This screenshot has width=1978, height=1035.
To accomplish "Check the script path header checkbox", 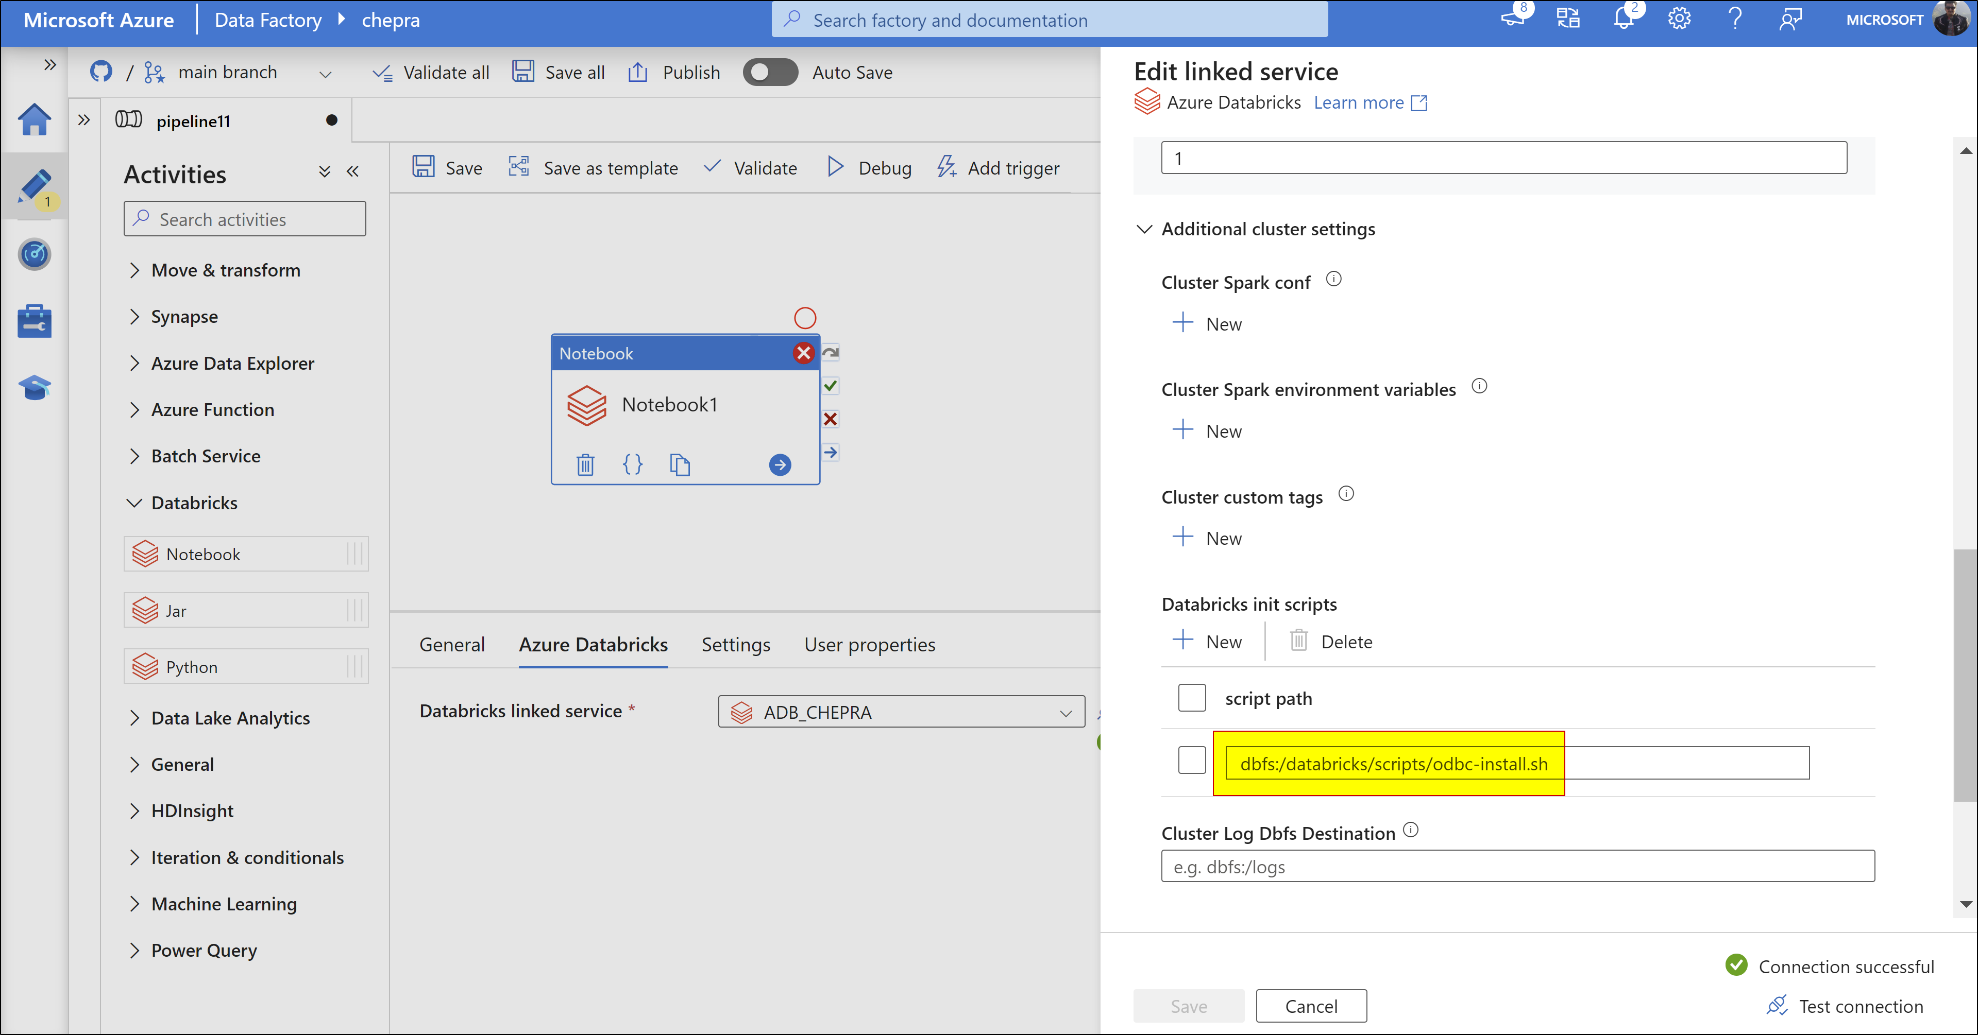I will pos(1192,697).
